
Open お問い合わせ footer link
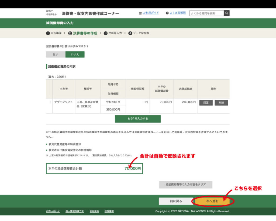(x=53, y=211)
